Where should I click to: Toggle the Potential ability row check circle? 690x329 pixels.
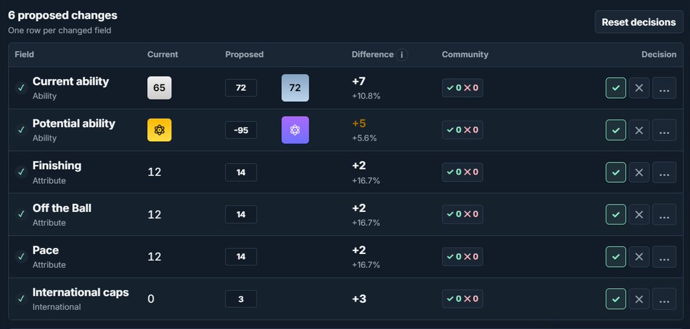(21, 130)
